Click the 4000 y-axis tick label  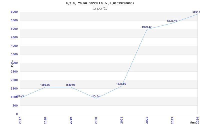pos(14,46)
